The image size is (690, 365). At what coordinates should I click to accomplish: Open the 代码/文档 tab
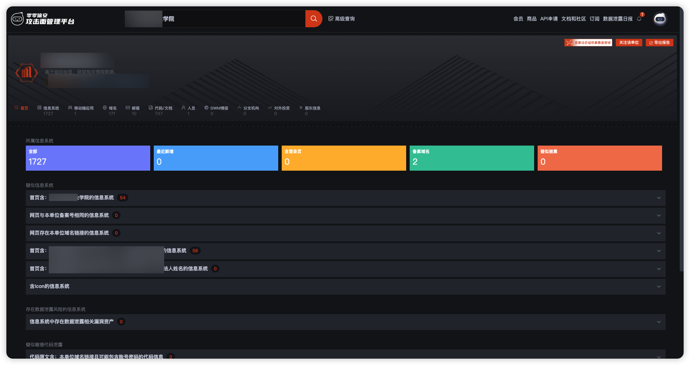click(160, 108)
